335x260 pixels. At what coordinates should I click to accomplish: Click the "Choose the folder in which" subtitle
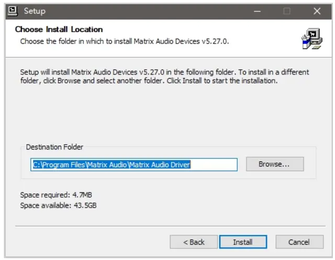tap(125, 41)
